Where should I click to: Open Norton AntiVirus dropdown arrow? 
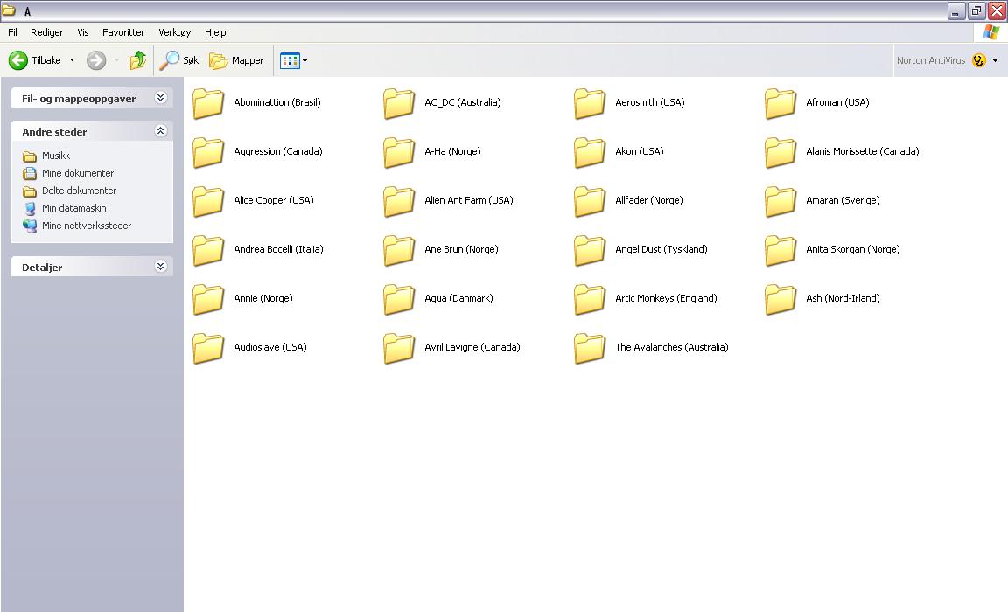pos(995,60)
